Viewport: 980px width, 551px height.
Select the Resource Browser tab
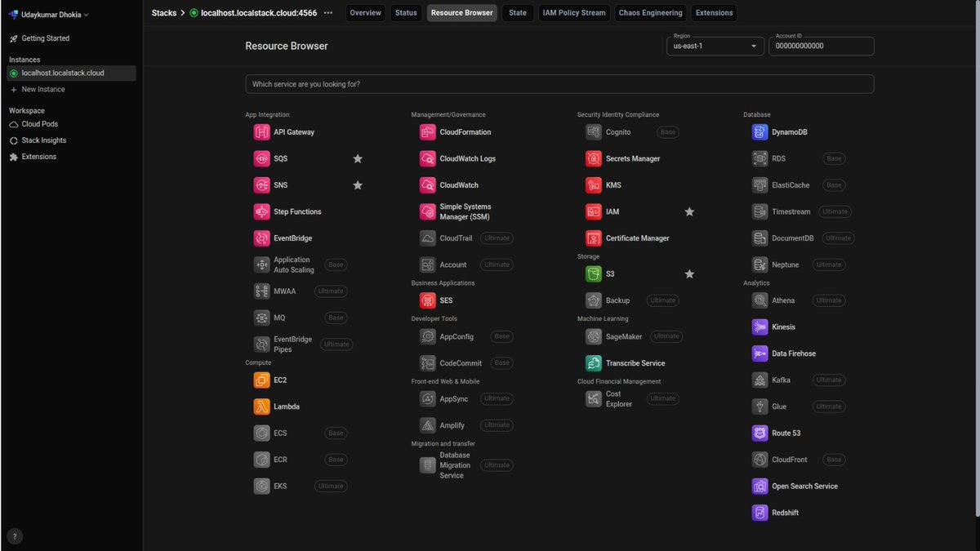(x=462, y=13)
